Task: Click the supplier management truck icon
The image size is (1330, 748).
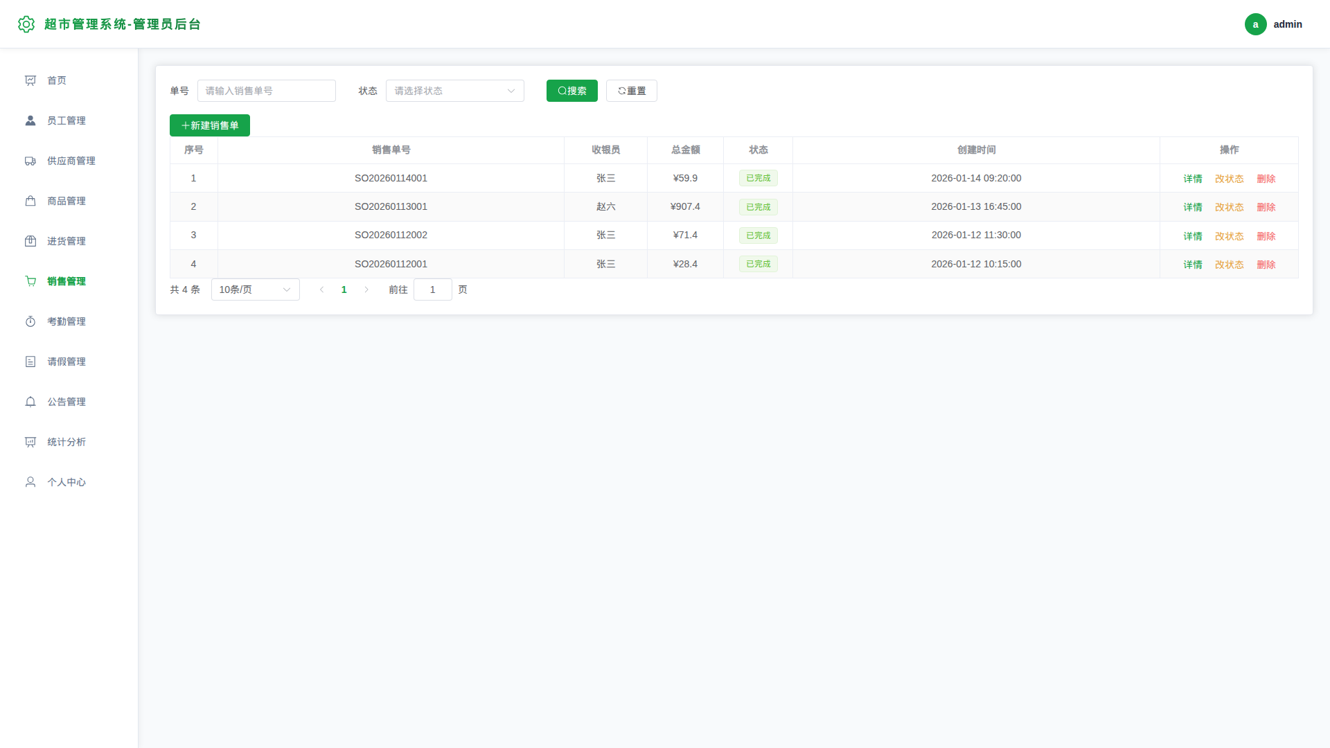Action: (30, 161)
